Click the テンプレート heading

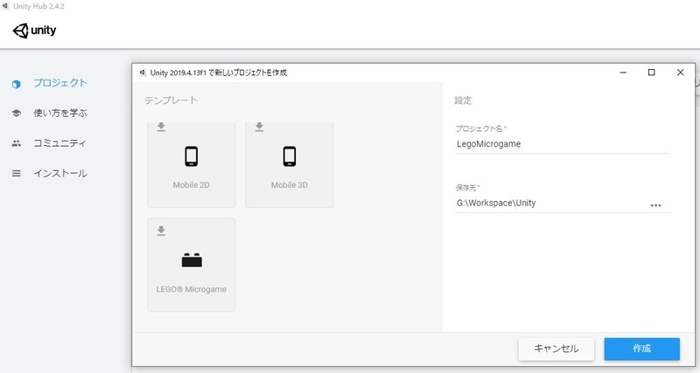(171, 100)
